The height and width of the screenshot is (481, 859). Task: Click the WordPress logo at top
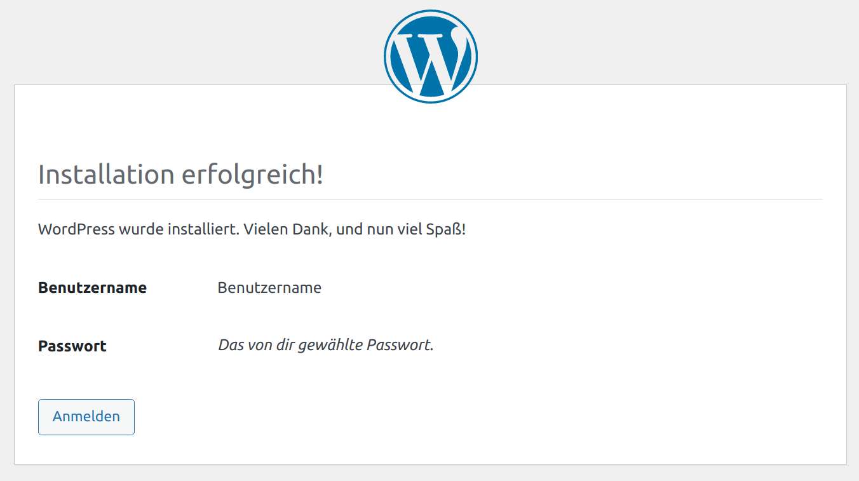tap(430, 57)
